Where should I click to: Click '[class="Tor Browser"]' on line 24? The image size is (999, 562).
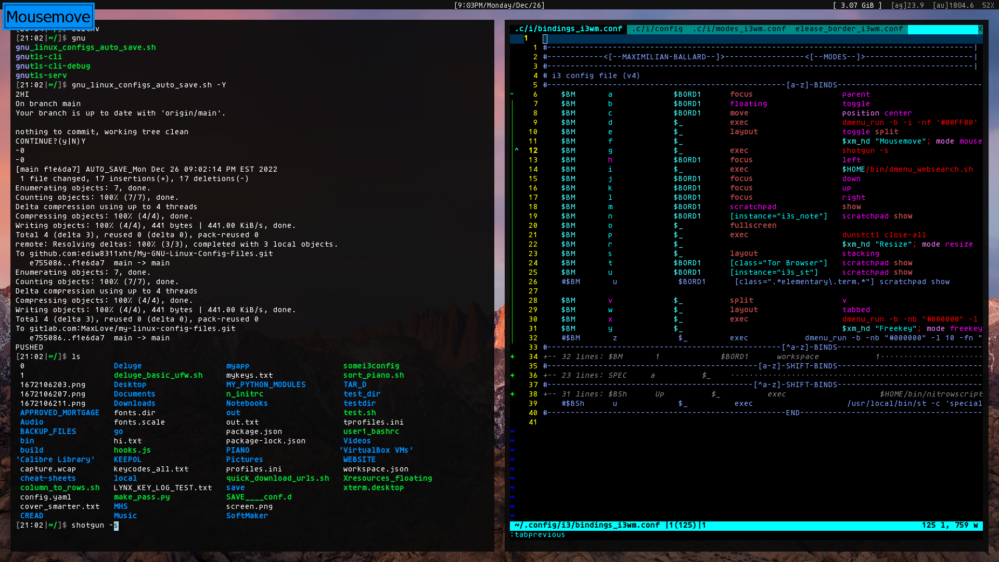click(x=778, y=263)
